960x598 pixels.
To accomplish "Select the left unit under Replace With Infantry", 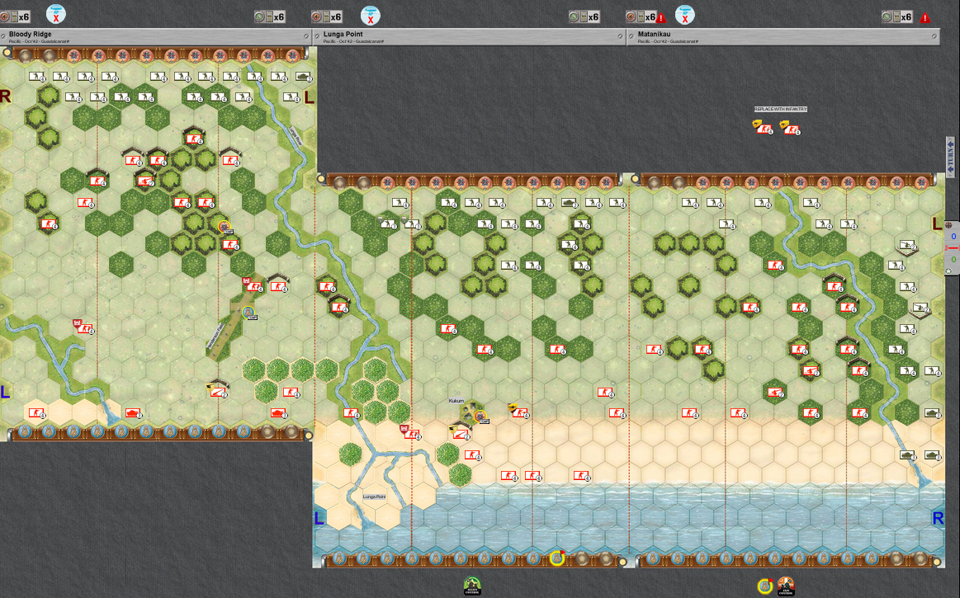I will point(763,128).
